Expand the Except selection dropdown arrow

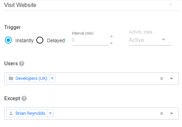[x=172, y=113]
